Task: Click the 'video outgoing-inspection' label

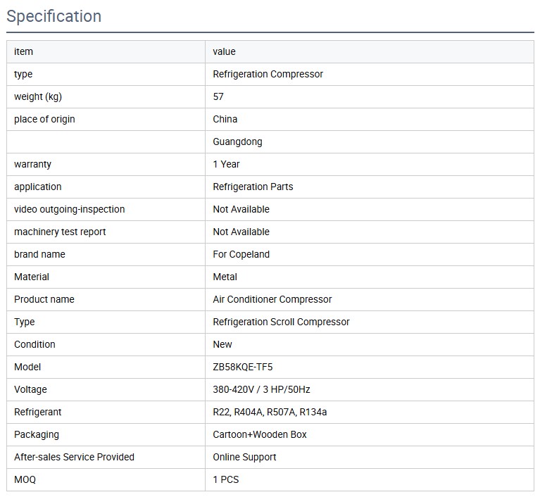Action: (69, 209)
